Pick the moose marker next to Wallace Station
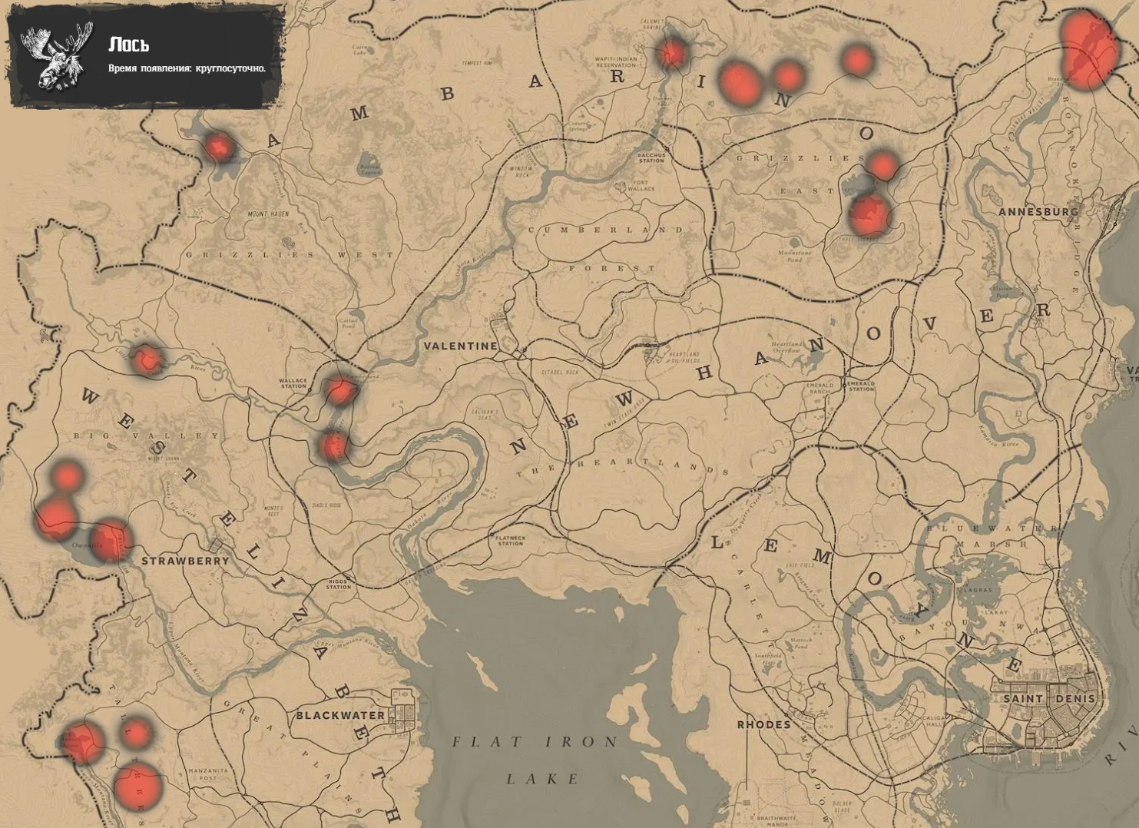 (339, 390)
